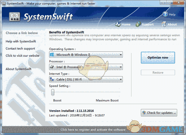Viewport: 186px width, 135px height.
Task: Open the Help menu item label
Action: pyautogui.click(x=172, y=15)
